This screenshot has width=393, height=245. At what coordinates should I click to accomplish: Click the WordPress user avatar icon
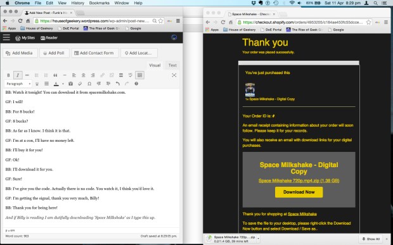[x=174, y=37]
